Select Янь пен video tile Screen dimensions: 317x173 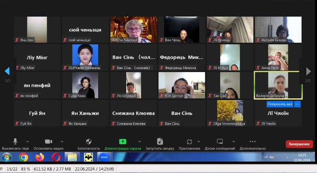pyautogui.click(x=37, y=30)
